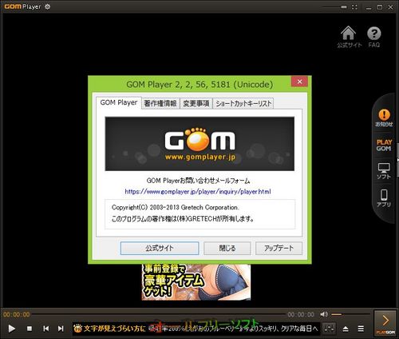Click the 'GOM Playerお問い合わせメールフォーム' text
This screenshot has height=339, width=399.
[x=198, y=181]
